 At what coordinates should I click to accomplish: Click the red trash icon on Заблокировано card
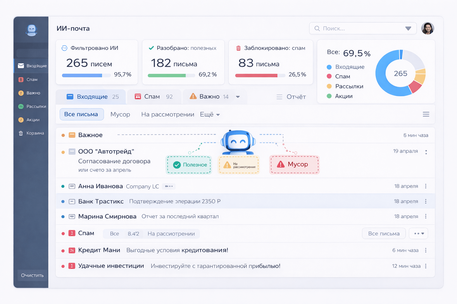[x=238, y=48]
